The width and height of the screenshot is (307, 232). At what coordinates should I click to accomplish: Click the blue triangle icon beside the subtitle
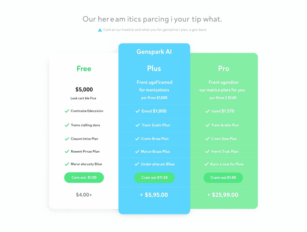coord(100,30)
